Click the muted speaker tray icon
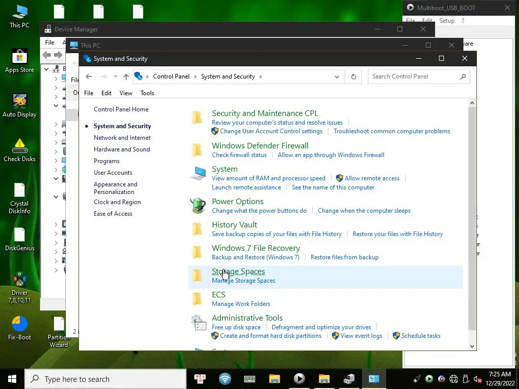519x389 pixels. 477,379
